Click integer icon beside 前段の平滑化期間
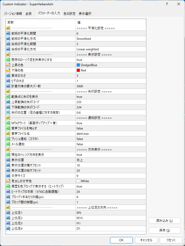This screenshot has width=185, height=246. pyautogui.click(x=8, y=33)
